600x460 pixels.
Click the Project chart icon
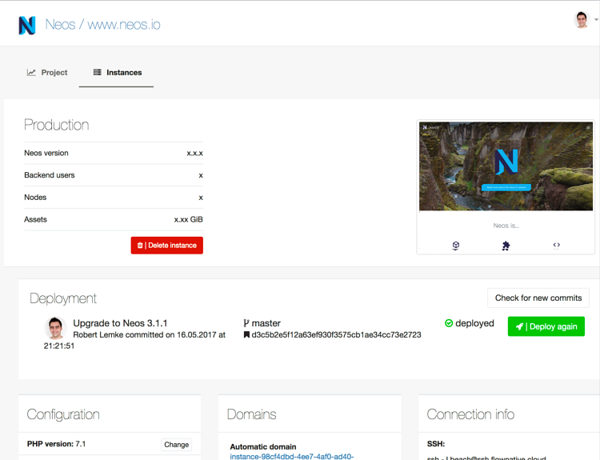[31, 72]
